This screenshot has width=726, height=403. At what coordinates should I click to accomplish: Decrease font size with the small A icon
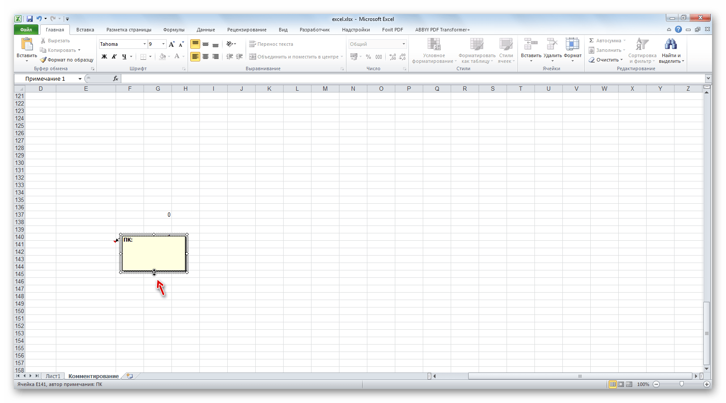click(x=181, y=44)
